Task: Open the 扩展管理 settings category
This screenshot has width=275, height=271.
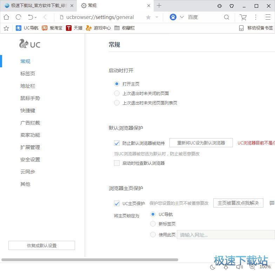Action: (30, 147)
